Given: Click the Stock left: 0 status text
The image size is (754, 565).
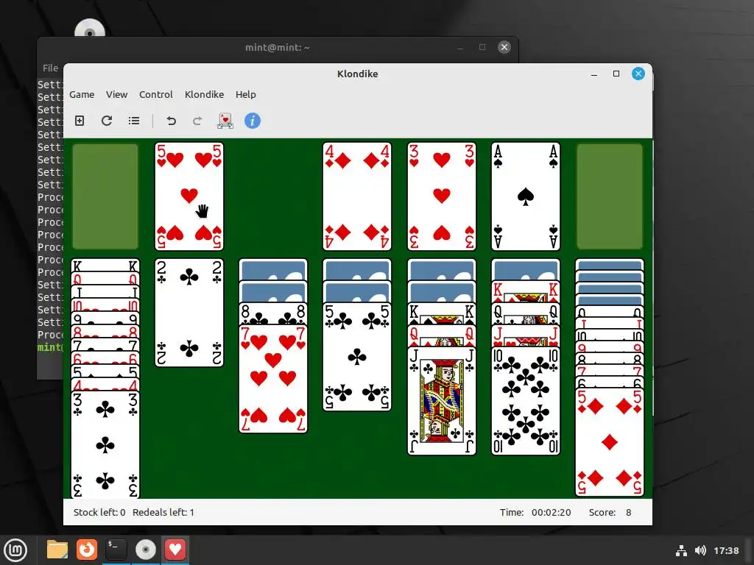Looking at the screenshot, I should point(99,512).
